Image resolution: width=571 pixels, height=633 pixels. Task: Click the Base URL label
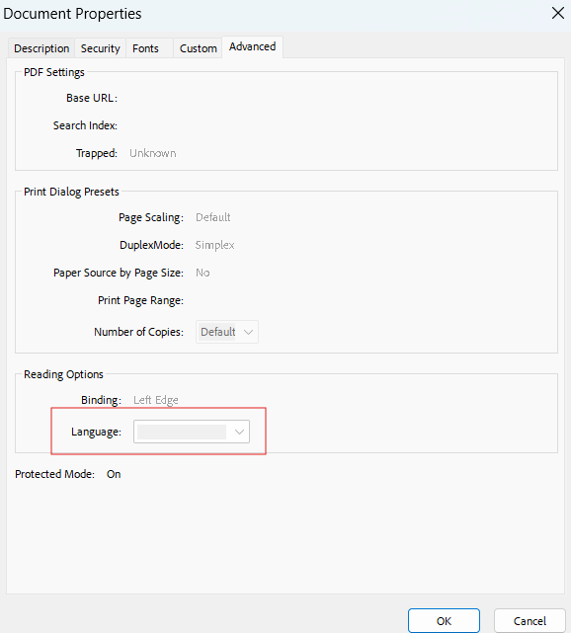(x=92, y=98)
